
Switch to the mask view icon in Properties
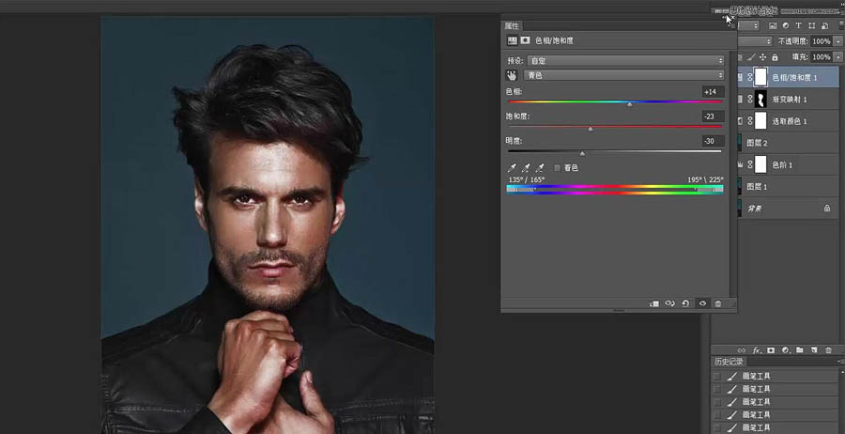[x=525, y=40]
